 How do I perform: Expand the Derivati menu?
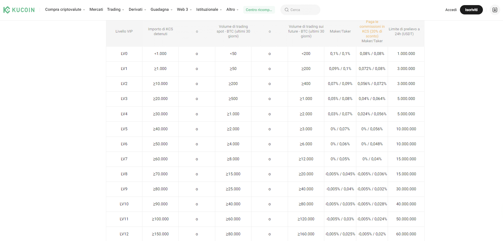point(137,10)
